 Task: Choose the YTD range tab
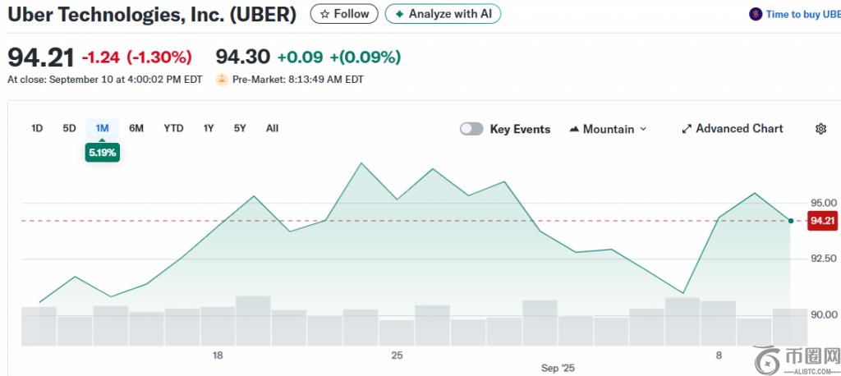(173, 128)
